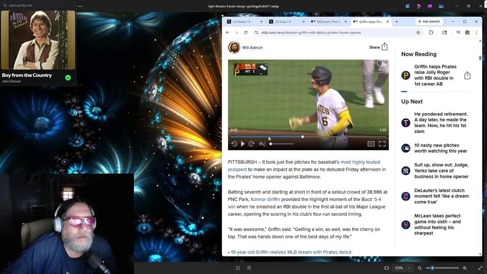This screenshot has width=487, height=274.
Task: Open the 5-4 win link
Action: click(304, 203)
